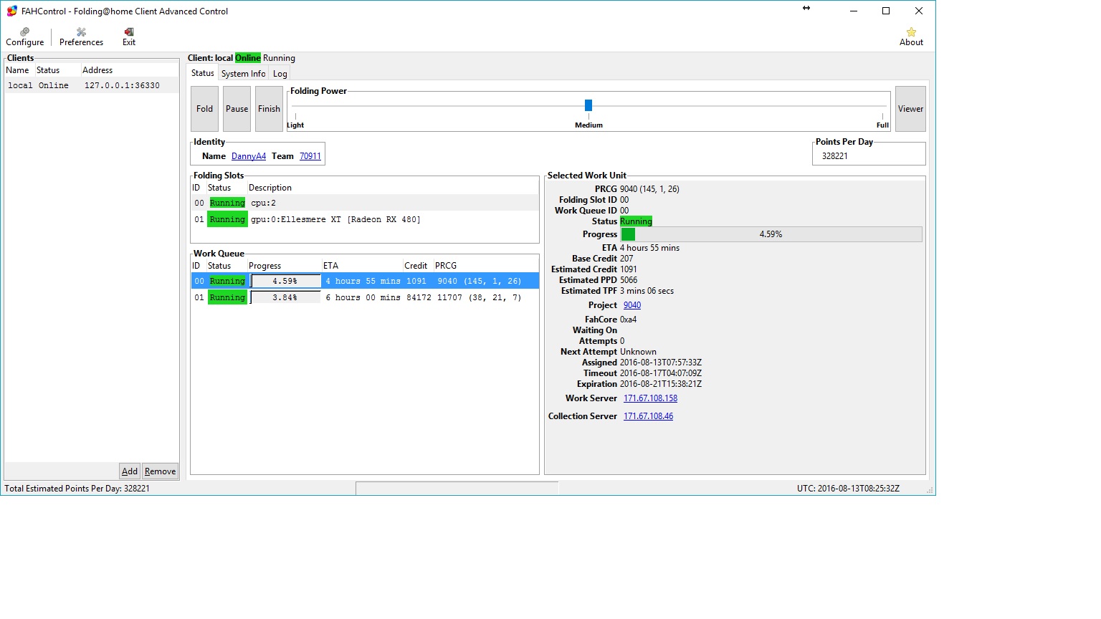Click the Timeout value 2016-08-17T04:07:09Z
Viewport: 1101px width, 619px height.
(661, 373)
